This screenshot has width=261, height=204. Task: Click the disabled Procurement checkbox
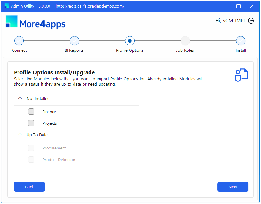(x=31, y=148)
